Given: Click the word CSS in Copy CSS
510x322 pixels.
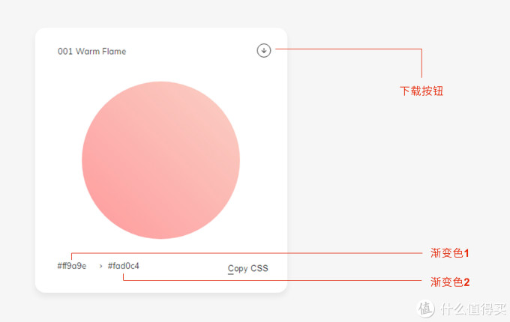Looking at the screenshot, I should pos(259,268).
